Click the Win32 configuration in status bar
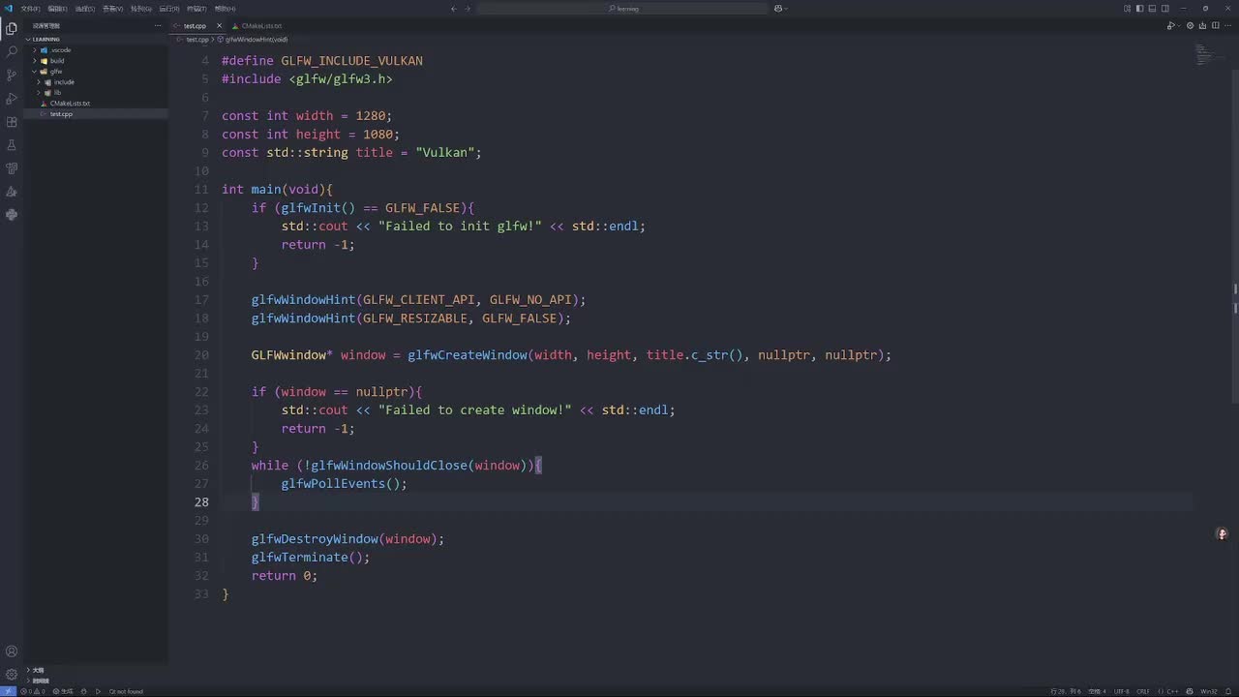The height and width of the screenshot is (697, 1239). pos(1209,691)
